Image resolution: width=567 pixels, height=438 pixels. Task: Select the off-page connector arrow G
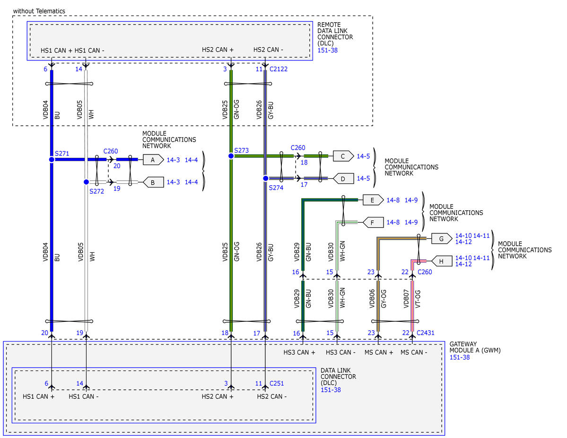pos(441,239)
